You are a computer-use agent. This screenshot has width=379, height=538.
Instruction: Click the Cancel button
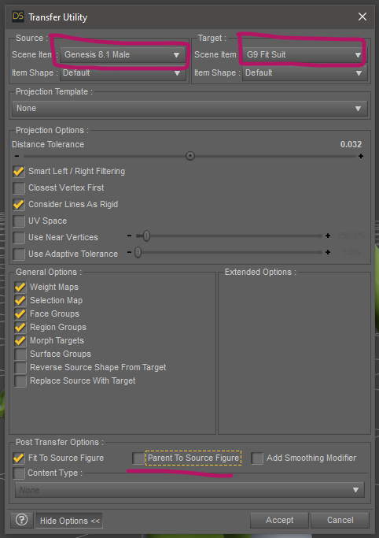340,520
